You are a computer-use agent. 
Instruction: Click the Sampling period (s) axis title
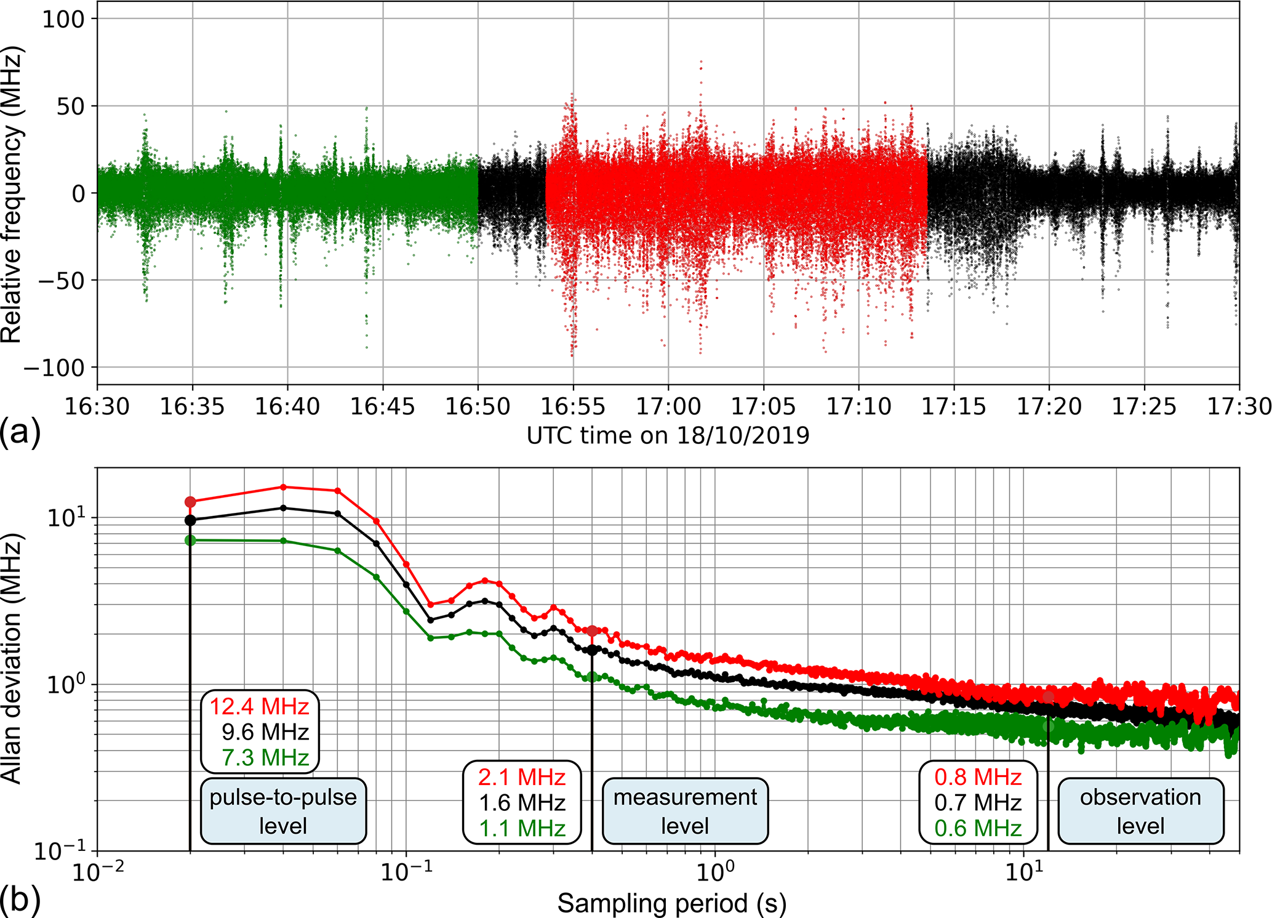click(x=671, y=903)
